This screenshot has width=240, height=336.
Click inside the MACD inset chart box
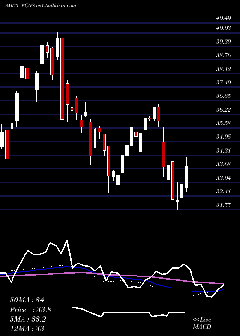[x=132, y=312]
